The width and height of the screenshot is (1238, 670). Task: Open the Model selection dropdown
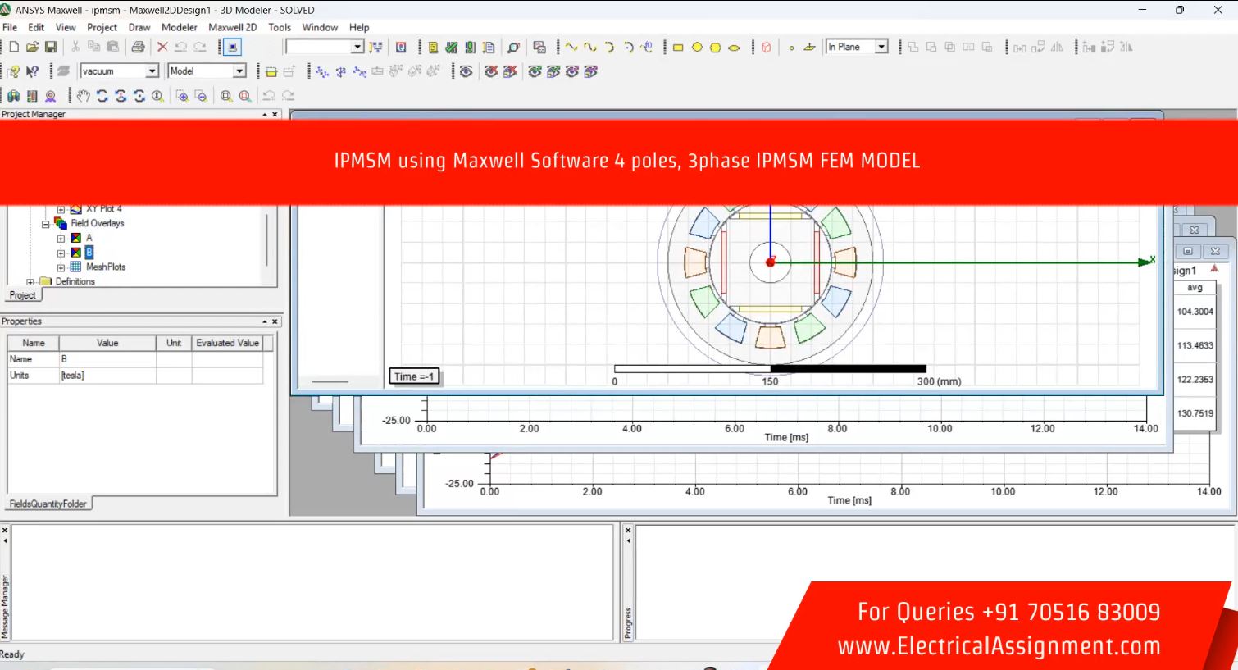(239, 71)
